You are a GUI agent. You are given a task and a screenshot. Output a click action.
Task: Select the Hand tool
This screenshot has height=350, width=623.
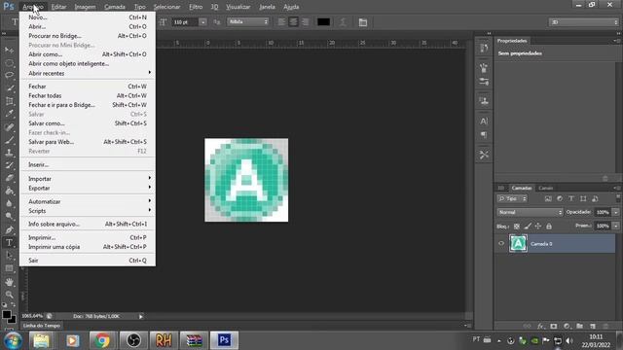(9, 282)
